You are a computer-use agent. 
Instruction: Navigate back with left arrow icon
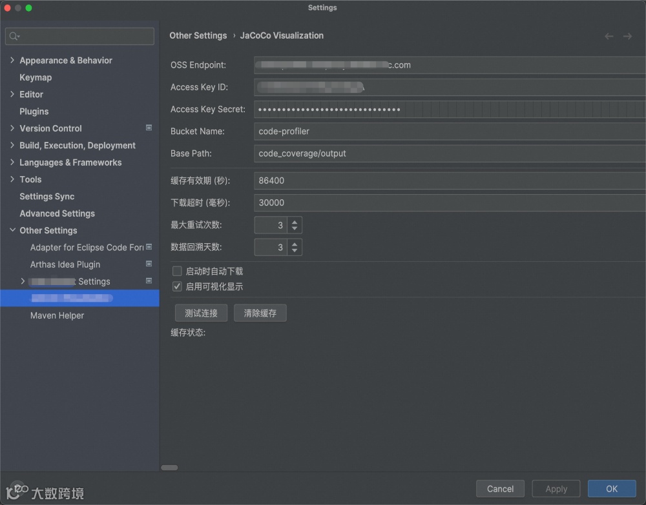[609, 36]
